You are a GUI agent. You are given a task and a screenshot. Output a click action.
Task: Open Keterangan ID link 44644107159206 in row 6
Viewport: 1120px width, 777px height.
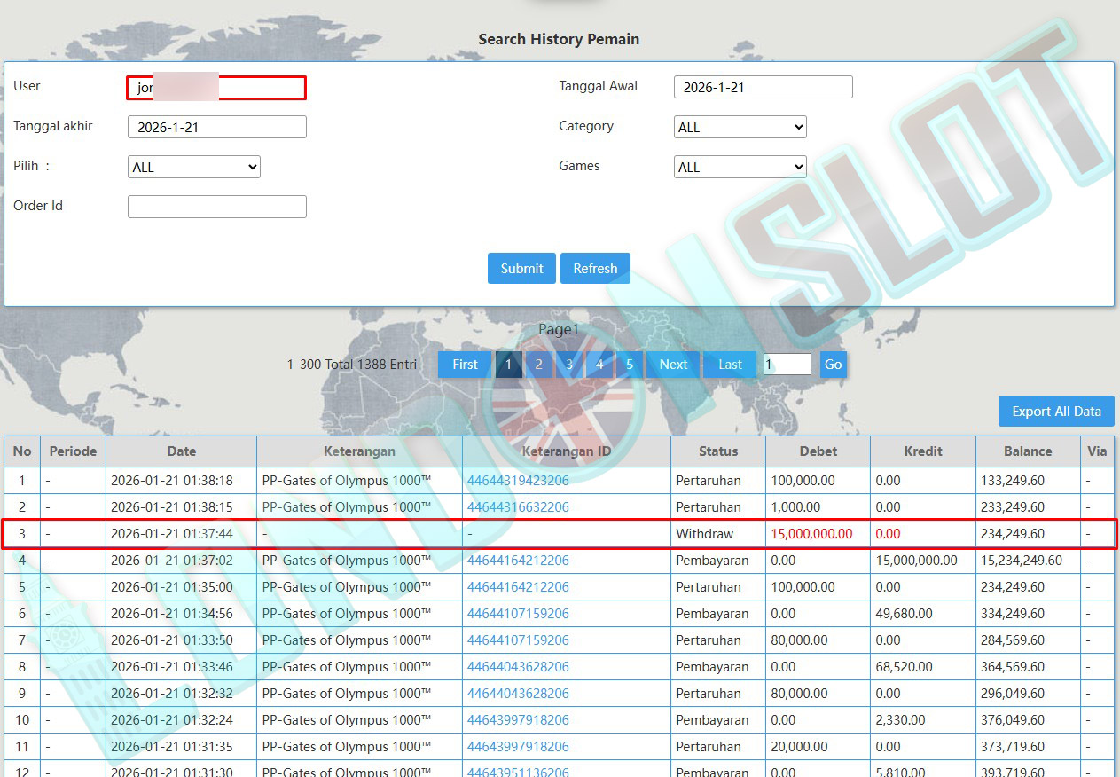tap(518, 614)
